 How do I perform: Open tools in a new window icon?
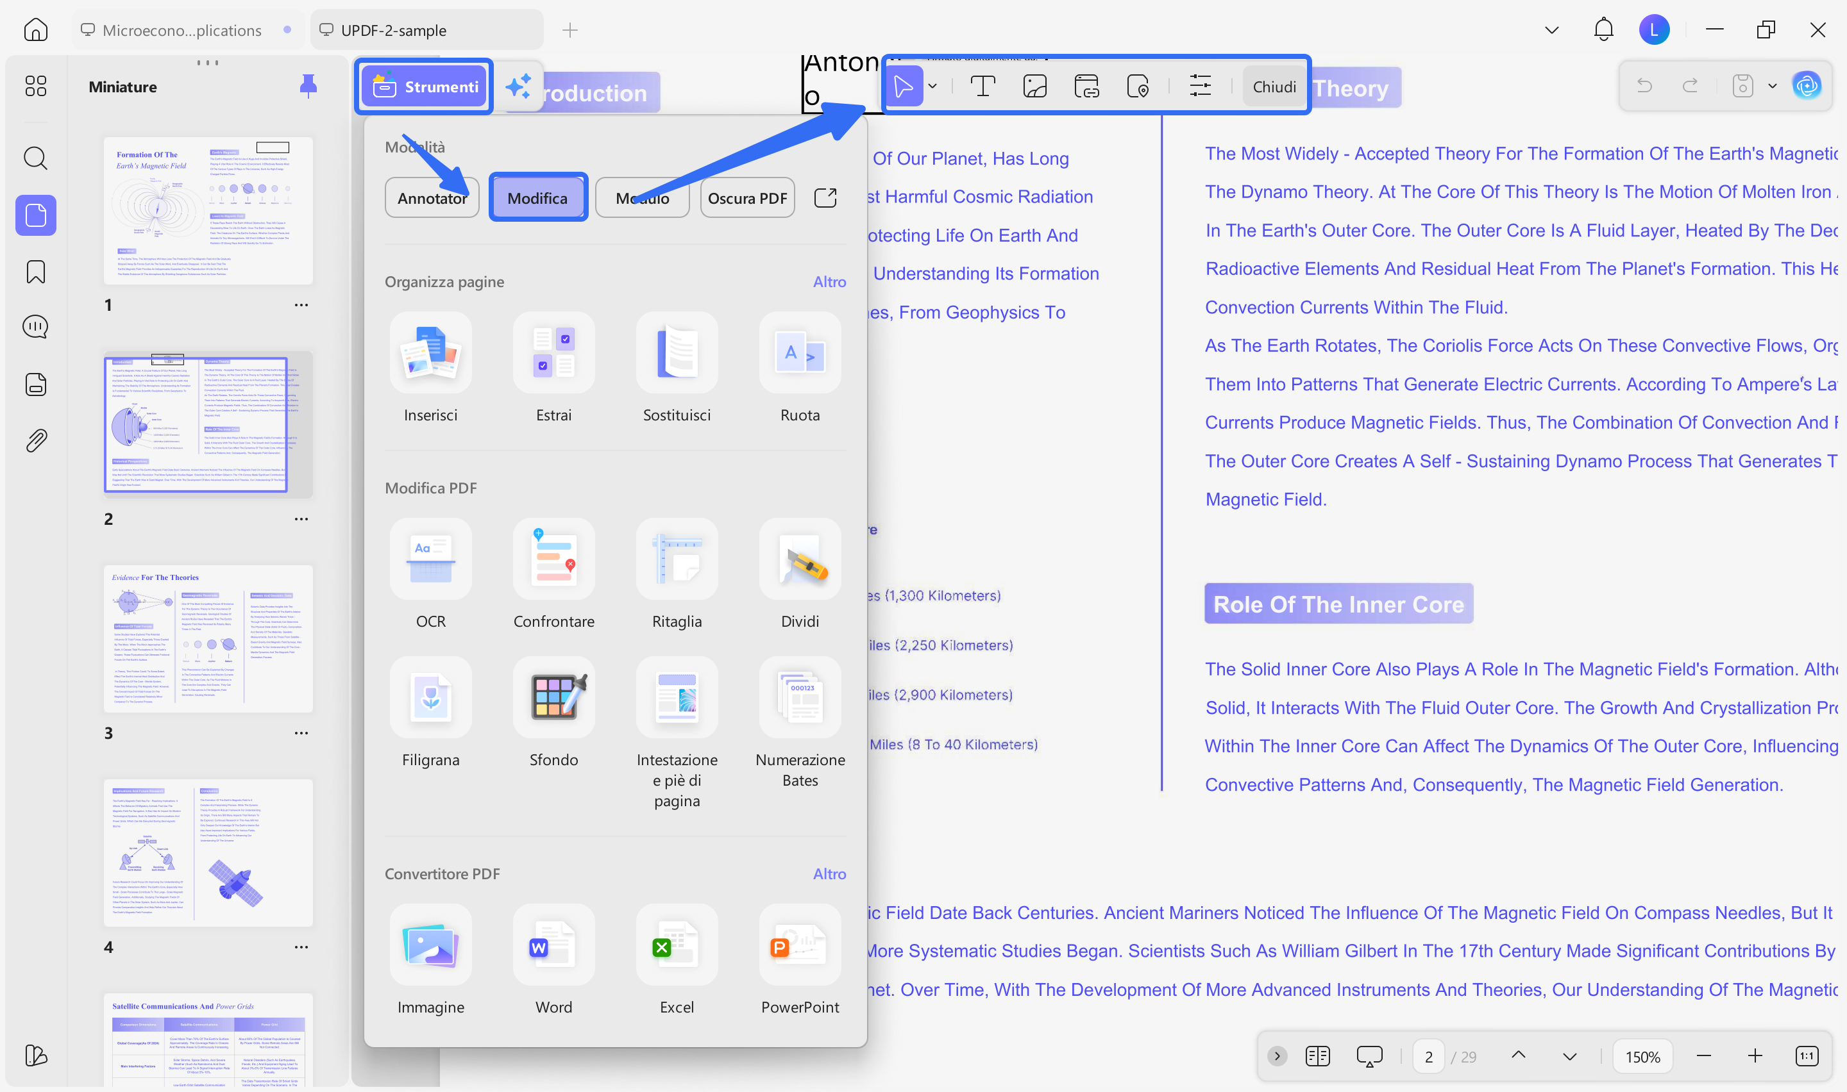coord(825,197)
